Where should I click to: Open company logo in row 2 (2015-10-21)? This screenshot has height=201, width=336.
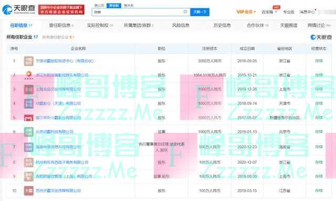29,75
